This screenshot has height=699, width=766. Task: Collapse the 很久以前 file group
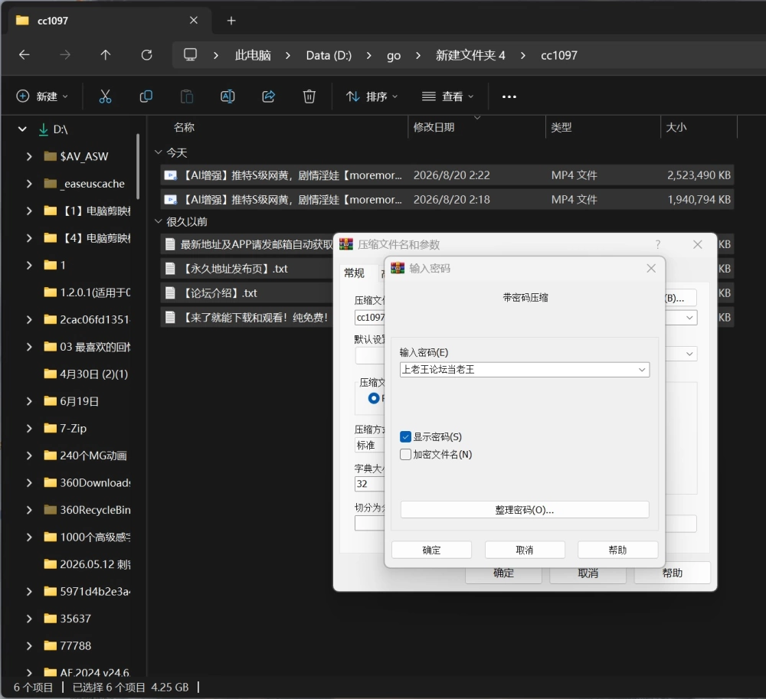159,221
